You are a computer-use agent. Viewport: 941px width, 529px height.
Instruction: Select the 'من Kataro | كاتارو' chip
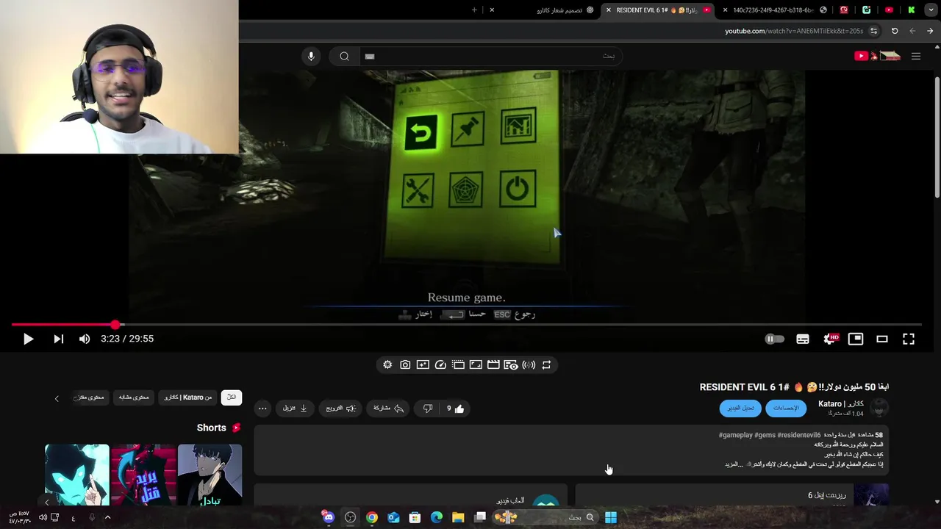point(187,397)
